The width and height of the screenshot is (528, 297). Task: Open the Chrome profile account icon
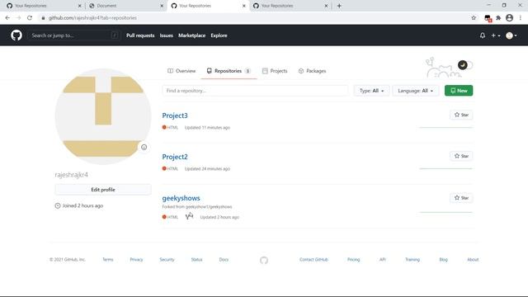(510, 18)
